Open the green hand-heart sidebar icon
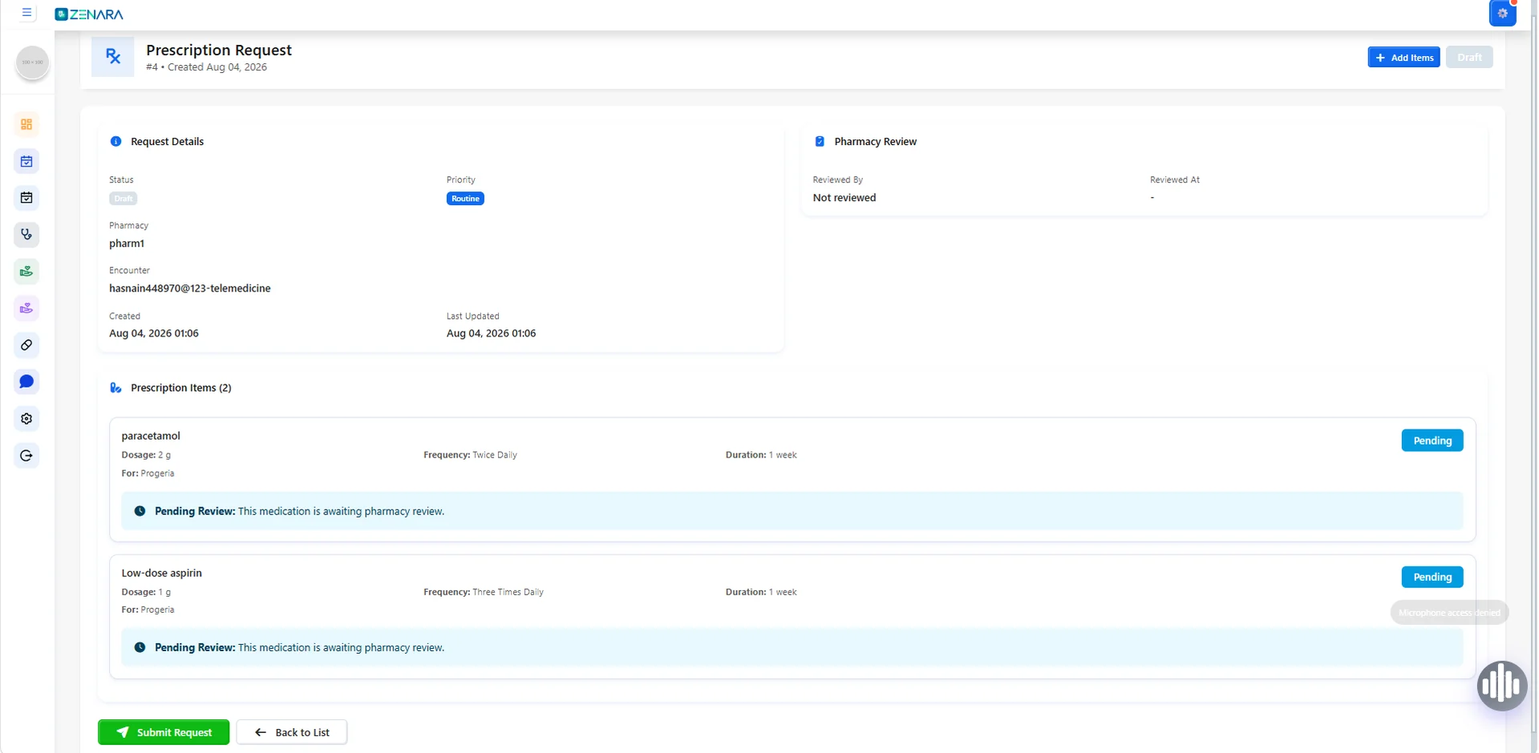Screen dimensions: 1539x753 point(26,272)
